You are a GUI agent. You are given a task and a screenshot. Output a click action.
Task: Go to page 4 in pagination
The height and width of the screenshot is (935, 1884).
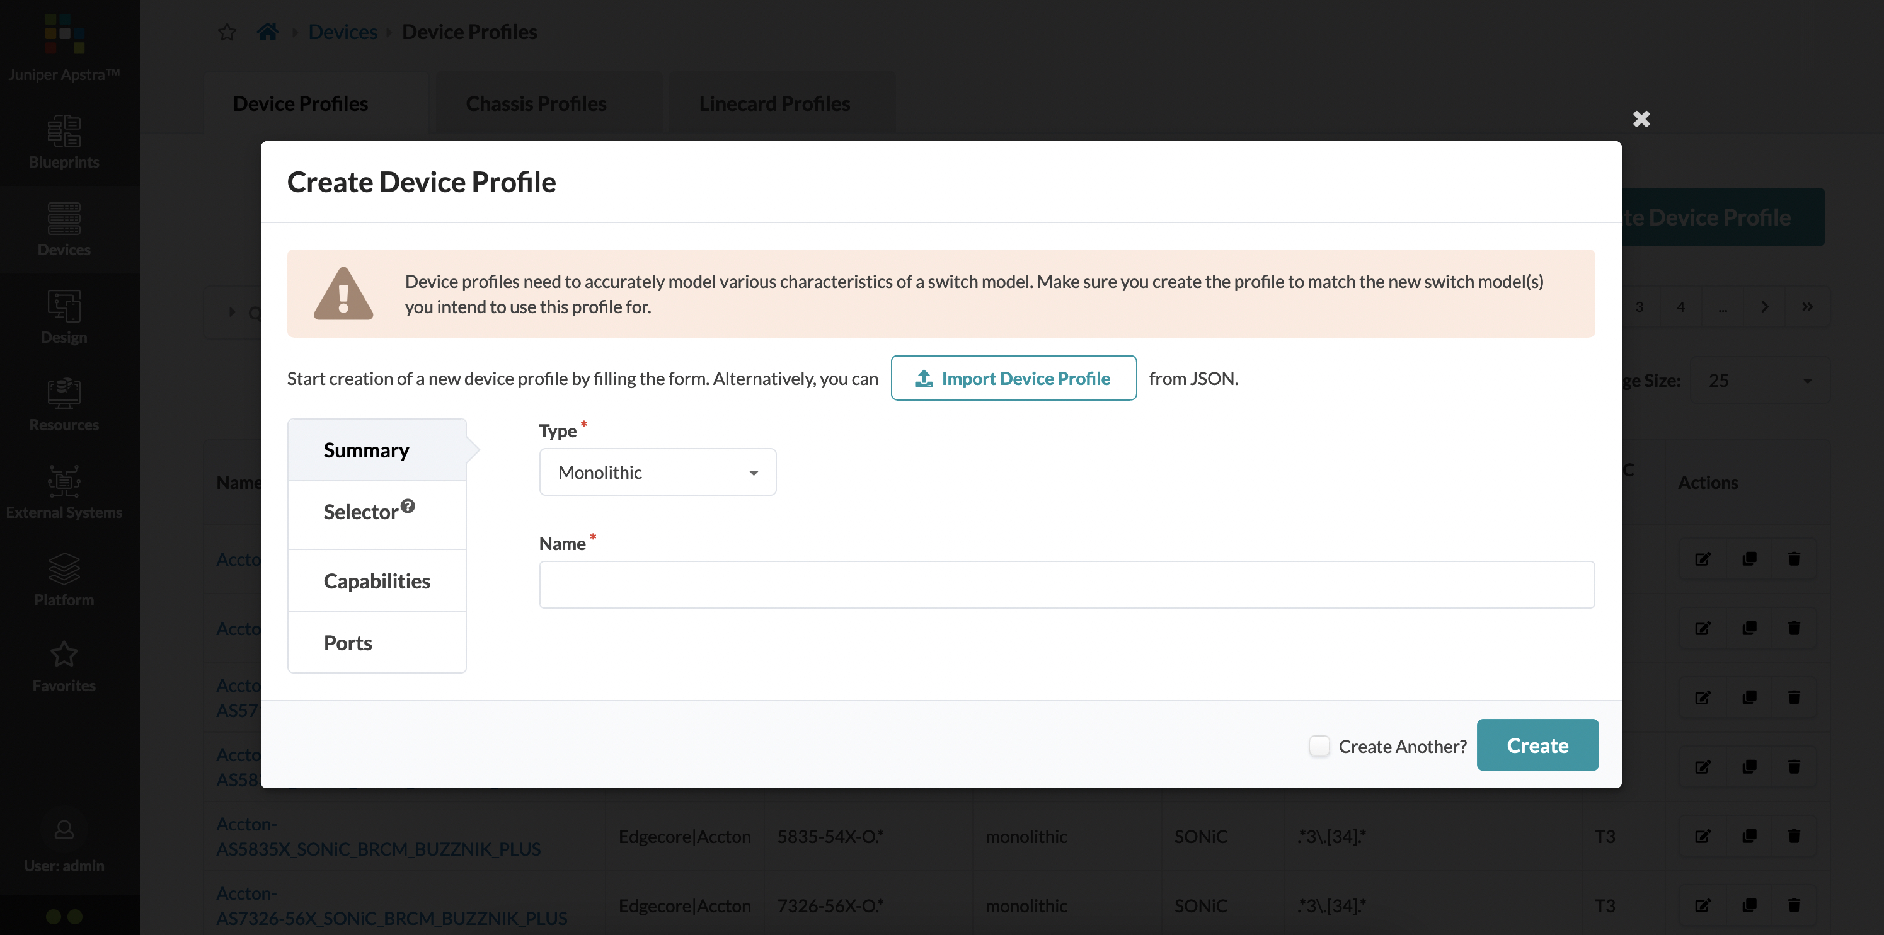pyautogui.click(x=1680, y=306)
